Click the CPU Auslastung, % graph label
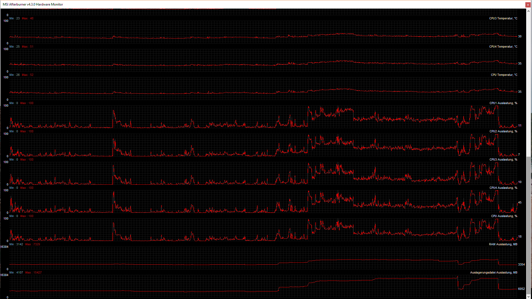The width and height of the screenshot is (532, 299). pos(504,216)
